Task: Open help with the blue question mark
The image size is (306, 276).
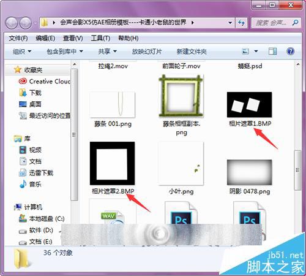Action: (x=291, y=51)
